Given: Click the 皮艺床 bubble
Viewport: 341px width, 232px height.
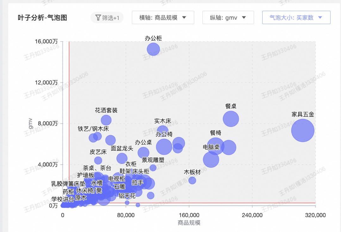Looking at the screenshot, I should [x=98, y=160].
